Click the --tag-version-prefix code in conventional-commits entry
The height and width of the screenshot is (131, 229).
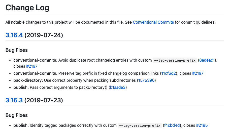point(175,60)
